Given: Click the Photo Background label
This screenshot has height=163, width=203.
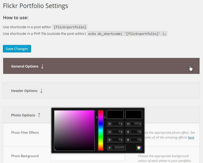Looking at the screenshot, I should [25, 156].
